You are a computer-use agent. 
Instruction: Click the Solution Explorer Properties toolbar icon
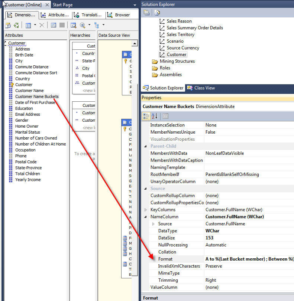pyautogui.click(x=146, y=13)
